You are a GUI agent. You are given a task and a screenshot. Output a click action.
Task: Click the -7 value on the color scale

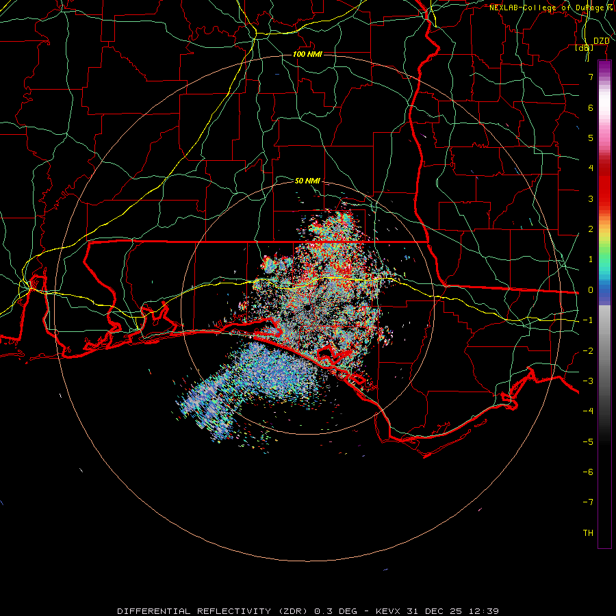[588, 502]
